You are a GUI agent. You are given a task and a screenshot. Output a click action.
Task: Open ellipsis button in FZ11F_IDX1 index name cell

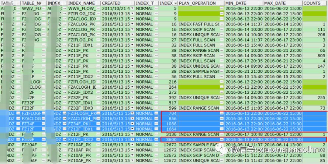[x=98, y=45]
